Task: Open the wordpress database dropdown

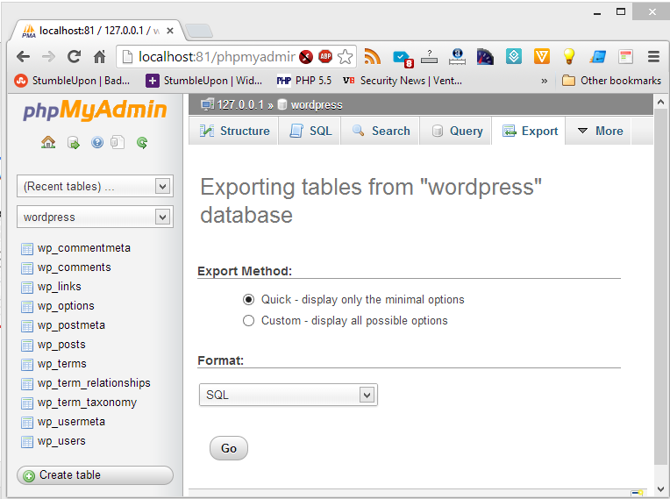Action: click(95, 217)
